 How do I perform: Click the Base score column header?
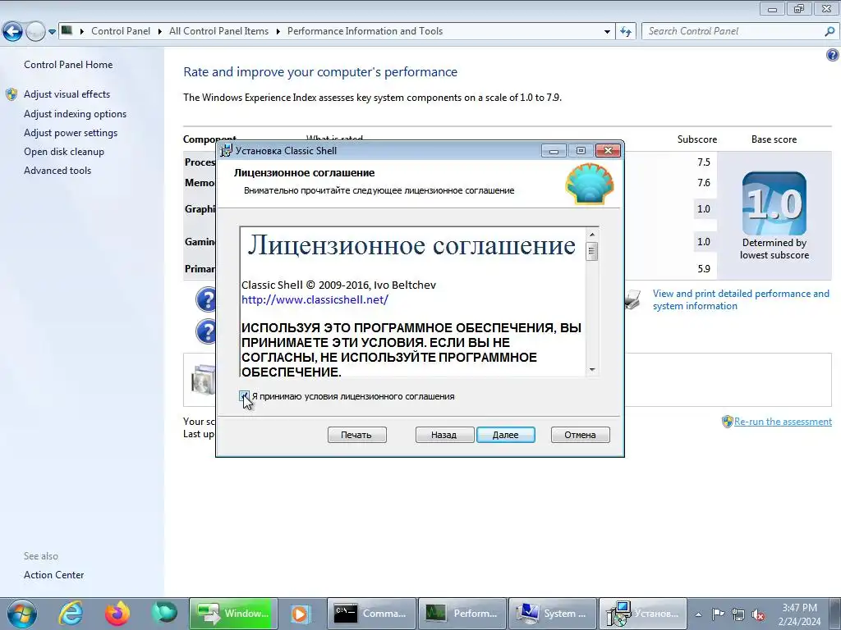[x=774, y=139]
